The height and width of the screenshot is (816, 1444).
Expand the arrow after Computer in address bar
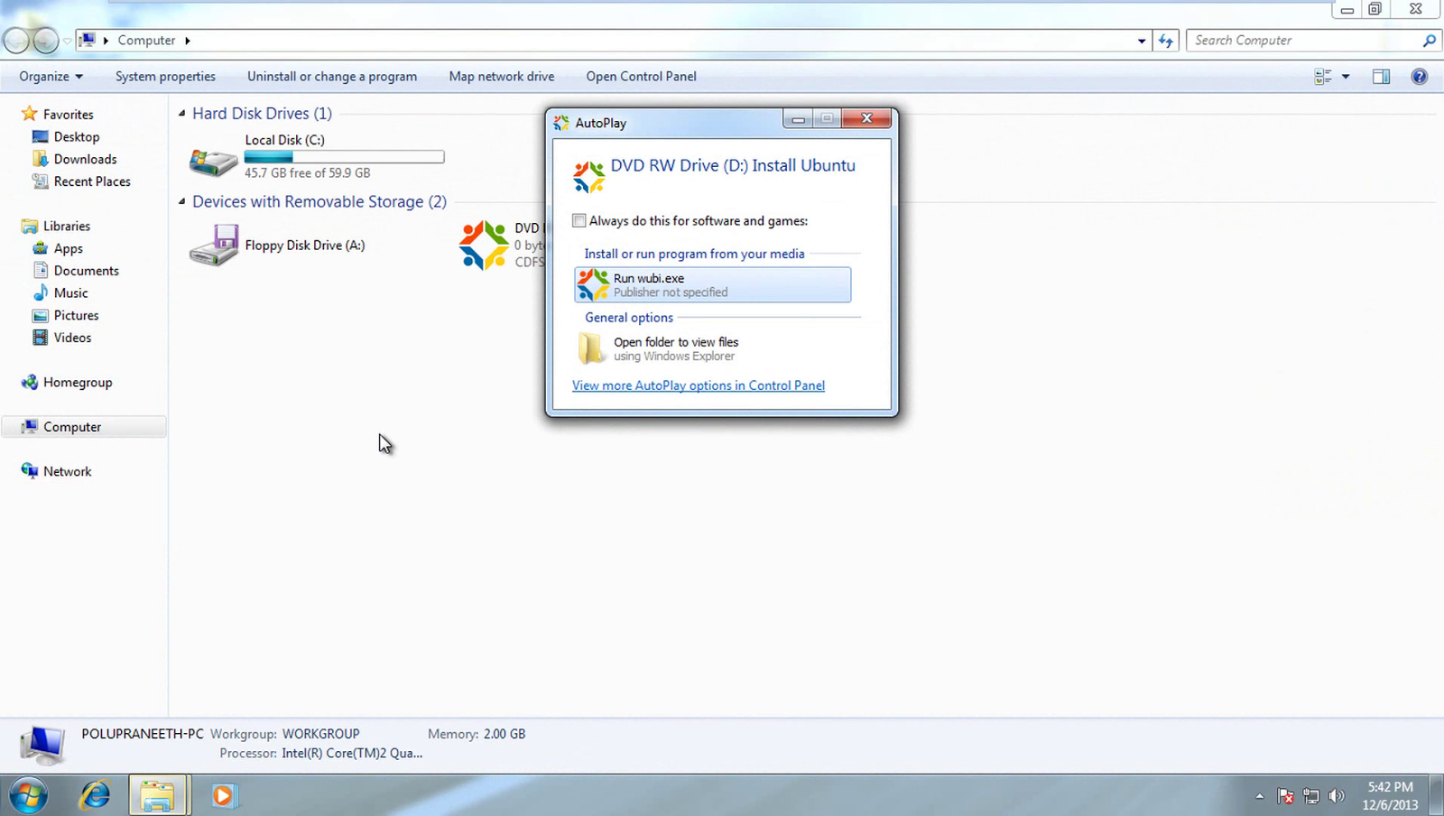[188, 41]
